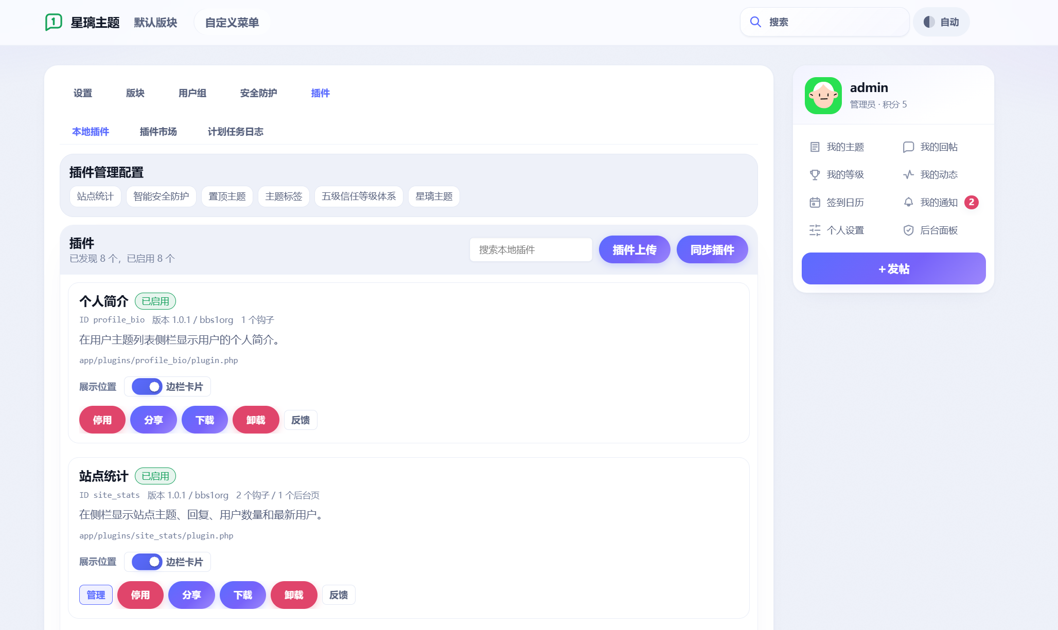Open the admin avatar image

click(823, 96)
